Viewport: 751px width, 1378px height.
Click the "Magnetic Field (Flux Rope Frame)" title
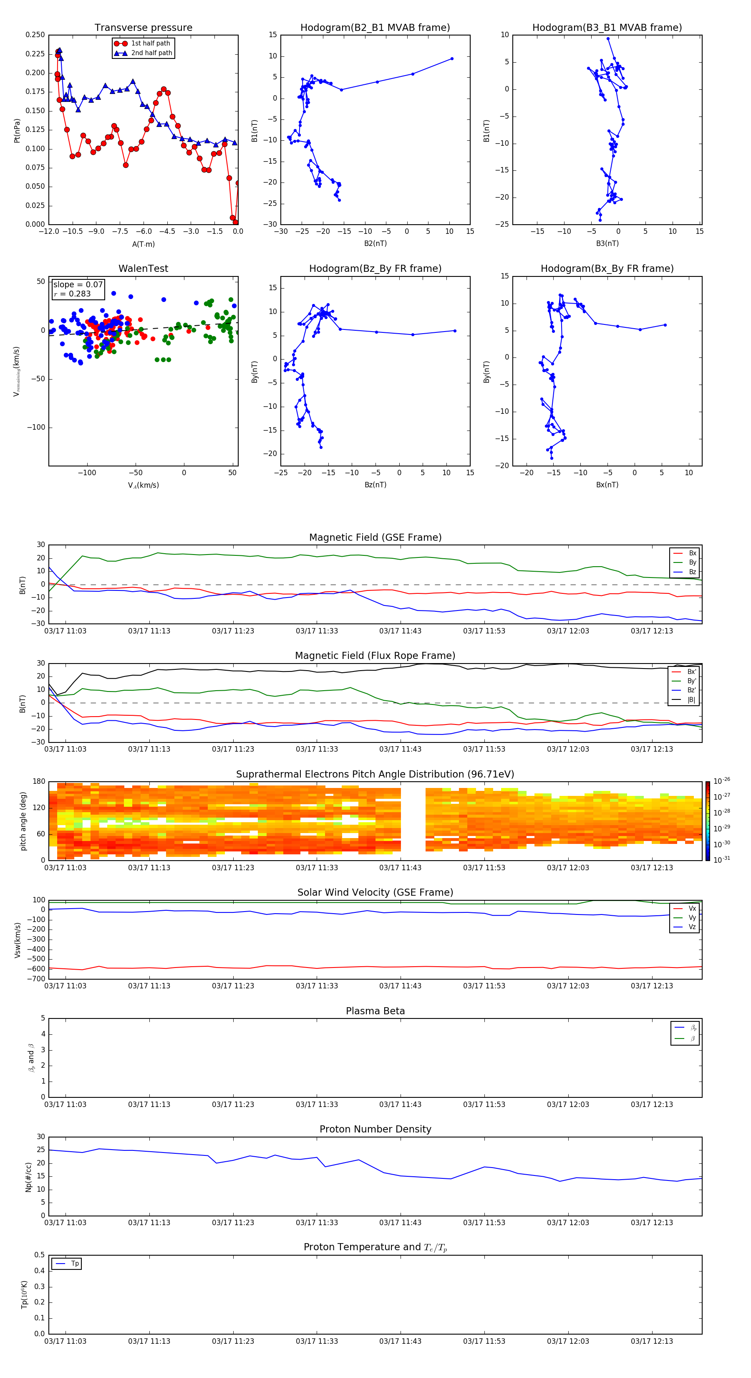click(375, 656)
